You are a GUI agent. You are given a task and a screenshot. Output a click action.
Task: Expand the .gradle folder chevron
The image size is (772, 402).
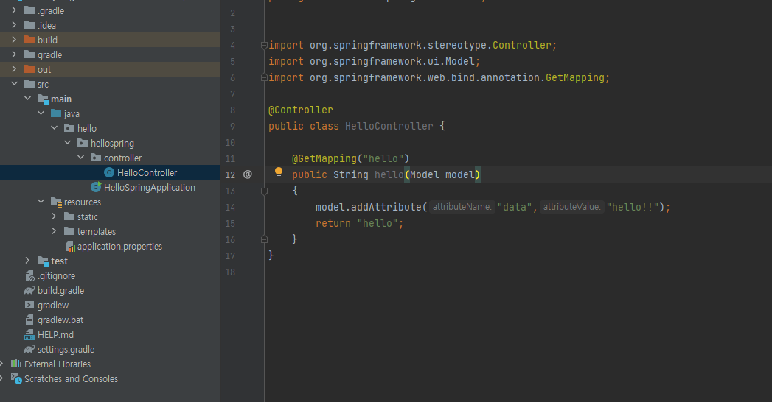14,10
